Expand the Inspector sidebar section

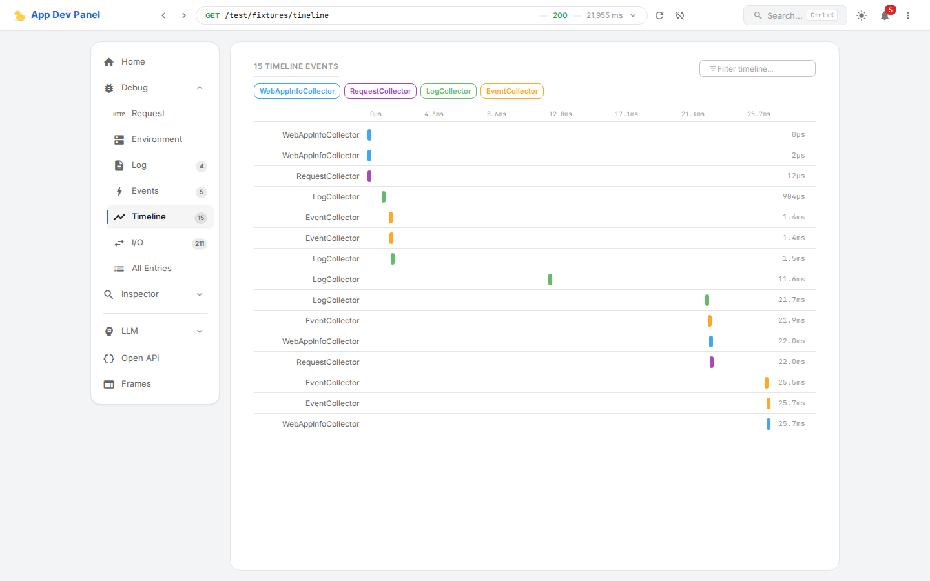tap(200, 294)
